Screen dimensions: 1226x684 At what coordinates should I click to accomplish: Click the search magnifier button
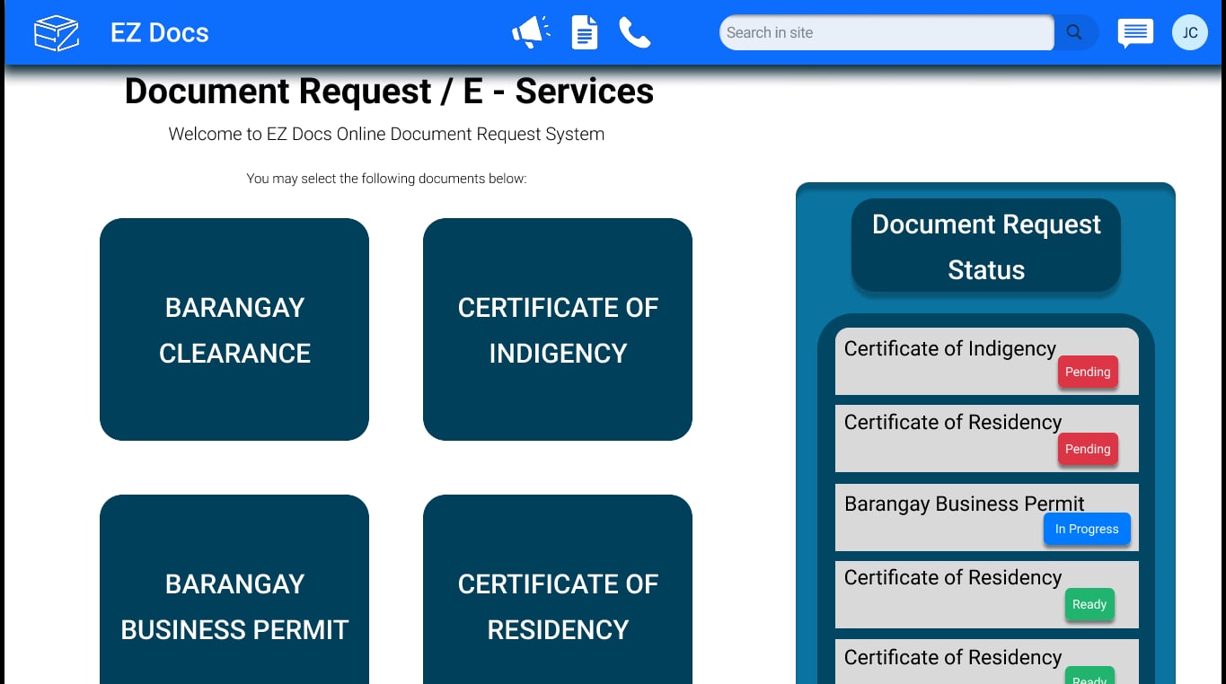(x=1074, y=32)
